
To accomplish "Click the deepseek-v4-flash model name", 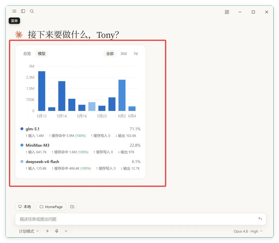I will point(42,162).
